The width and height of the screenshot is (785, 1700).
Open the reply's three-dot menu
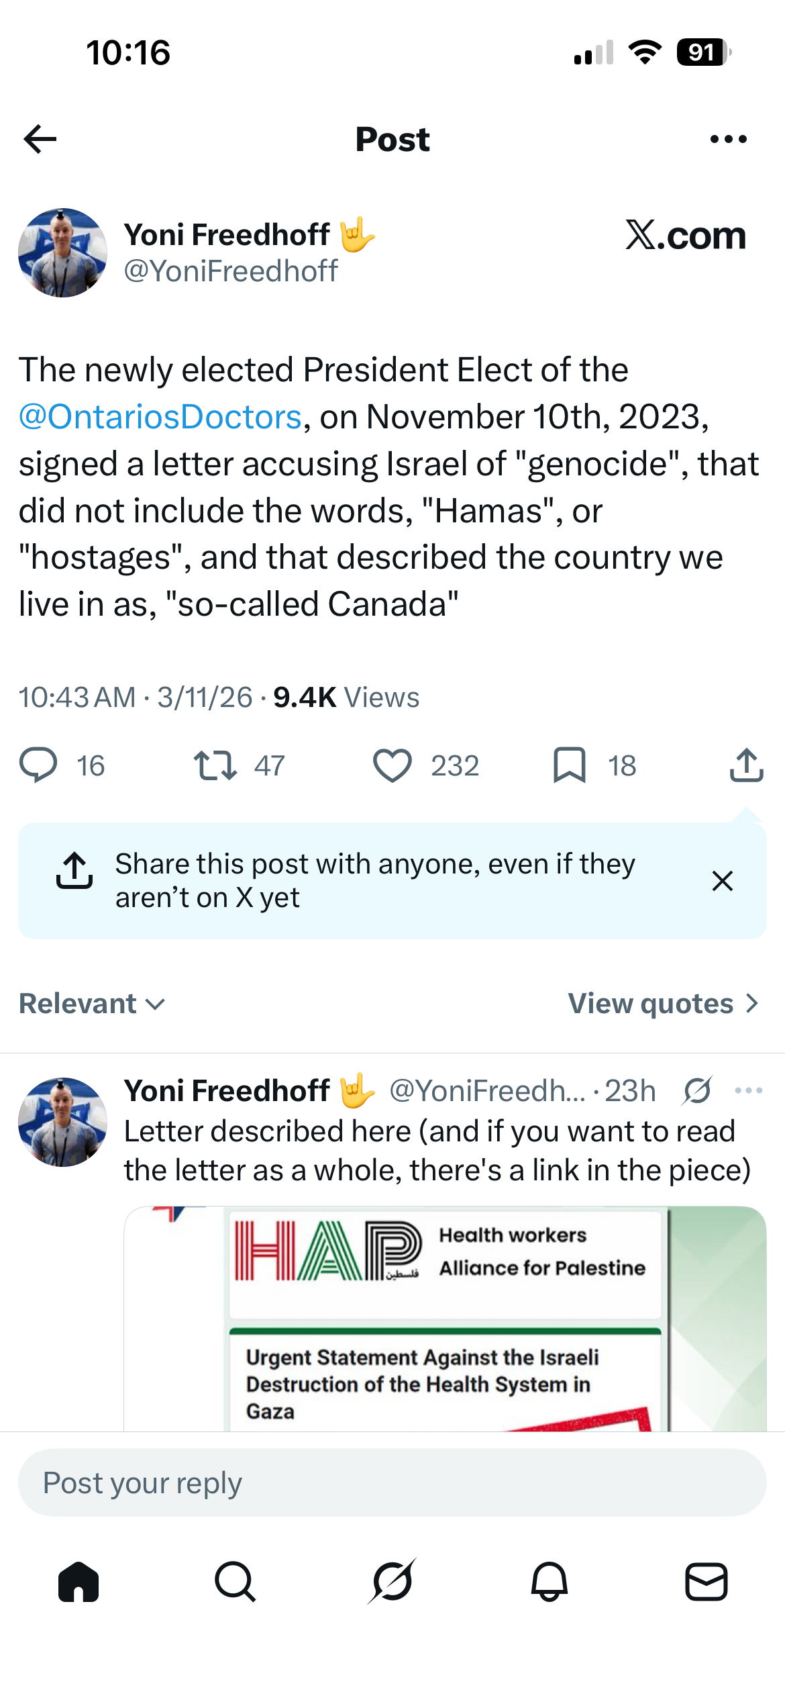click(x=748, y=1090)
